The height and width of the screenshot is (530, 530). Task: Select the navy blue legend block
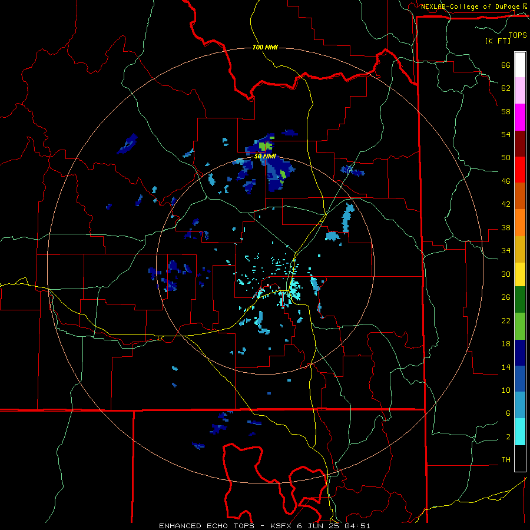coord(520,353)
